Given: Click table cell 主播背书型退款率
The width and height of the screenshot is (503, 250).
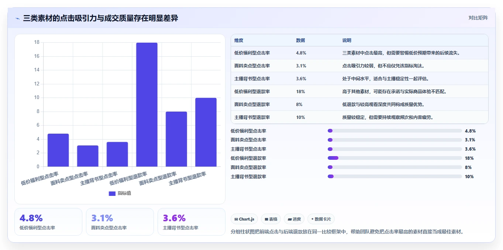Looking at the screenshot, I should [252, 117].
